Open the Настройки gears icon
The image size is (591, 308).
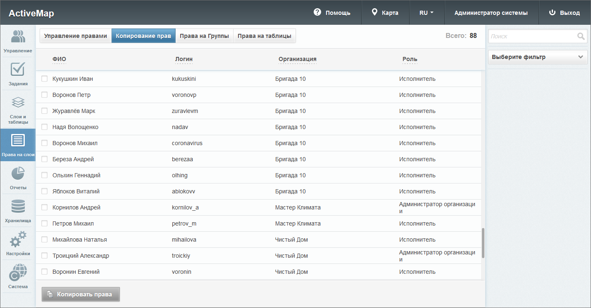tap(18, 240)
